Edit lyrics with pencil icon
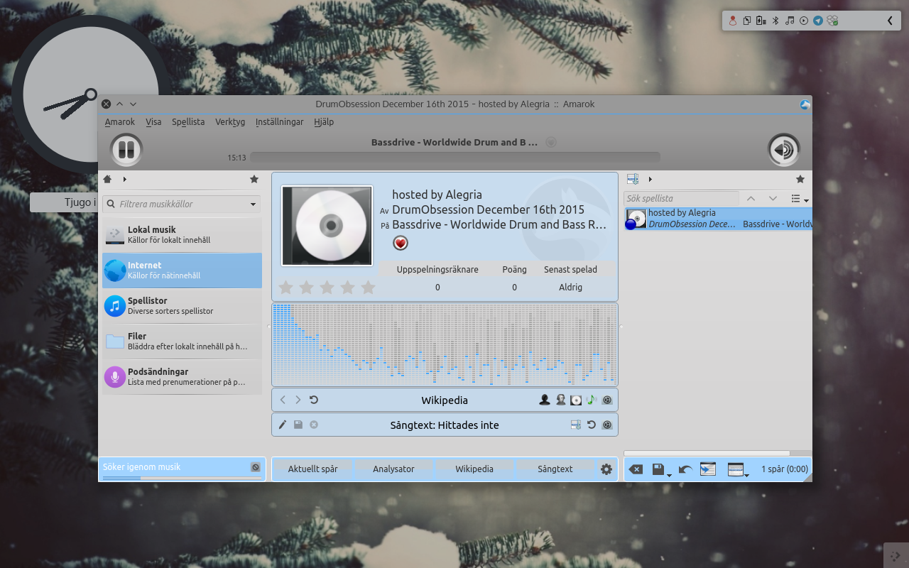 pos(283,425)
